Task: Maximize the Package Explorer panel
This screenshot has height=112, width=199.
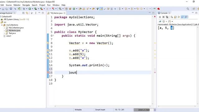Action: [x=43, y=13]
